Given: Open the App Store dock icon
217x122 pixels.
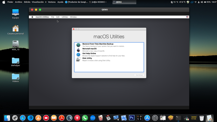Looking at the screenshot, I should (x=147, y=118).
